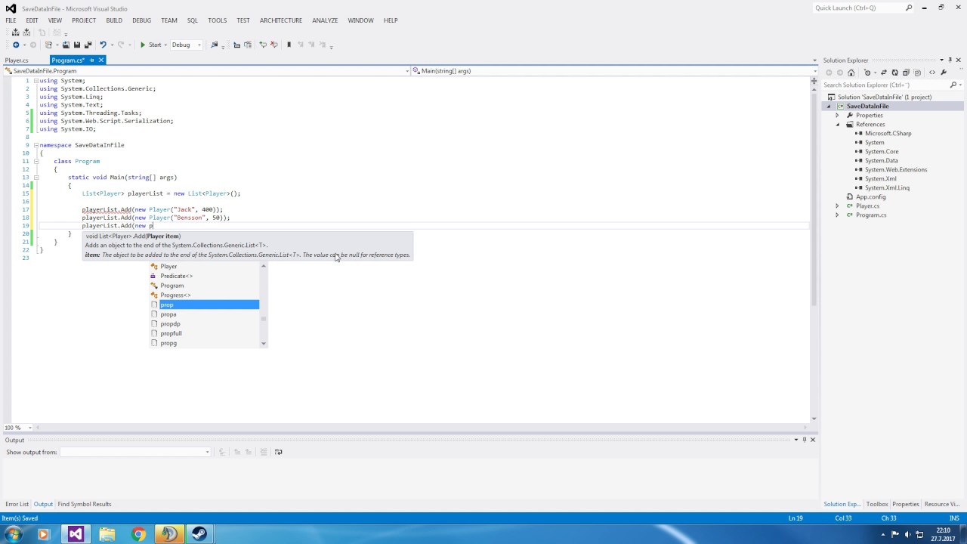Click Sync with Active Document icon
The height and width of the screenshot is (544, 967).
pos(884,73)
